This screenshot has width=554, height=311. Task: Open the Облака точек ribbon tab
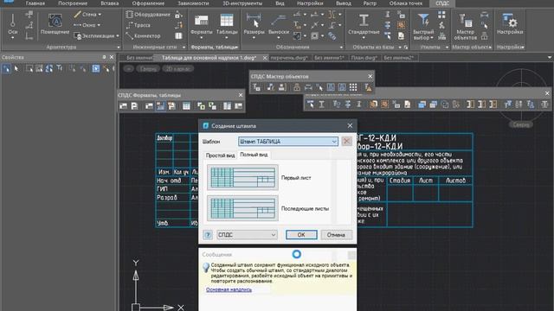tap(406, 3)
